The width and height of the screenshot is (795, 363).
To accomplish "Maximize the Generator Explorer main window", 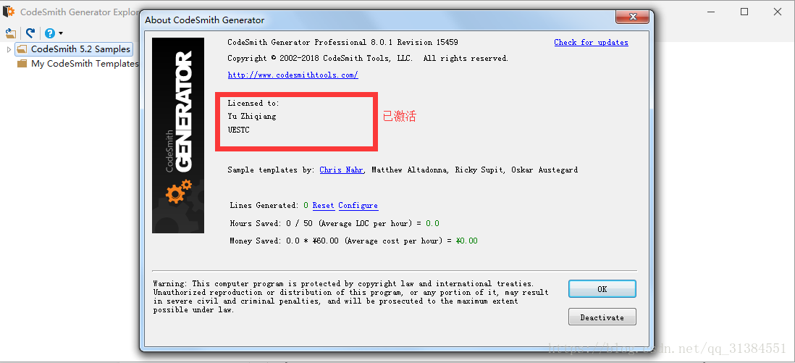I will coord(744,12).
